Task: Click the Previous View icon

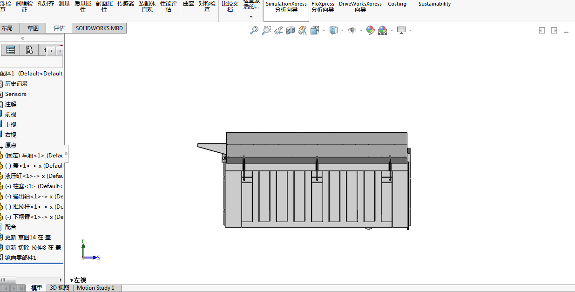Action: [278, 30]
